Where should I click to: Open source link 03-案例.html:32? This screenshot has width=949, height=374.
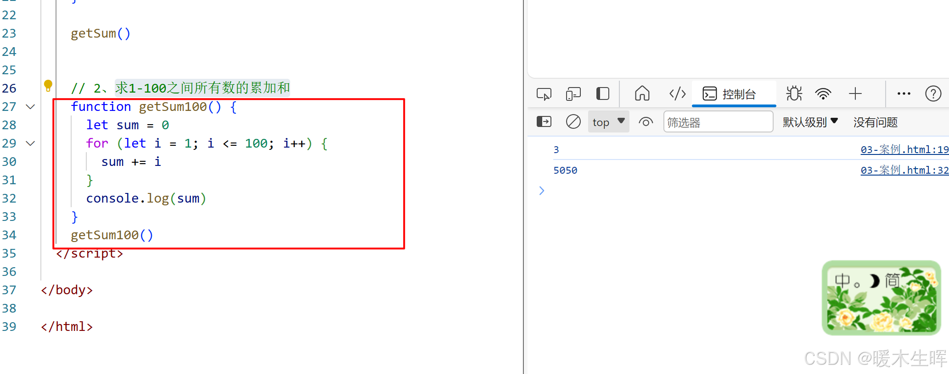click(x=904, y=170)
